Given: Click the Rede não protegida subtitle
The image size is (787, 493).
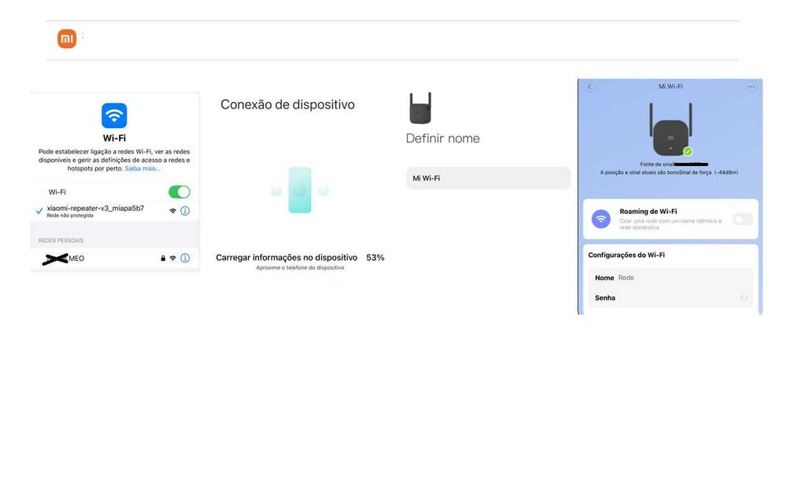Looking at the screenshot, I should tap(70, 215).
